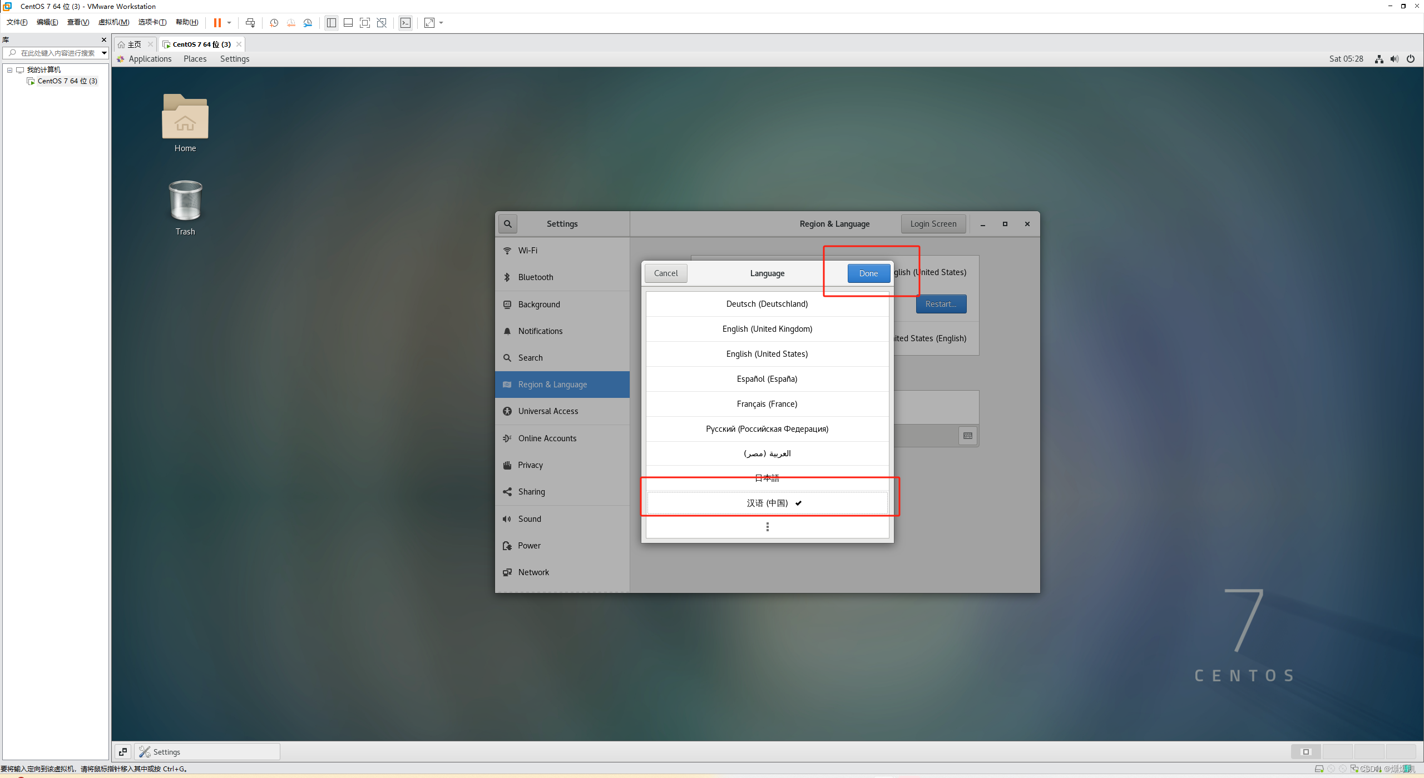Open the 编辑(E) menu
1424x778 pixels.
coord(47,22)
